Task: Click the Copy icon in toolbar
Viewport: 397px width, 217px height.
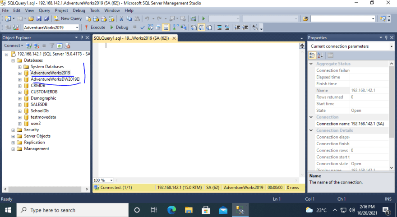Action: point(129,18)
